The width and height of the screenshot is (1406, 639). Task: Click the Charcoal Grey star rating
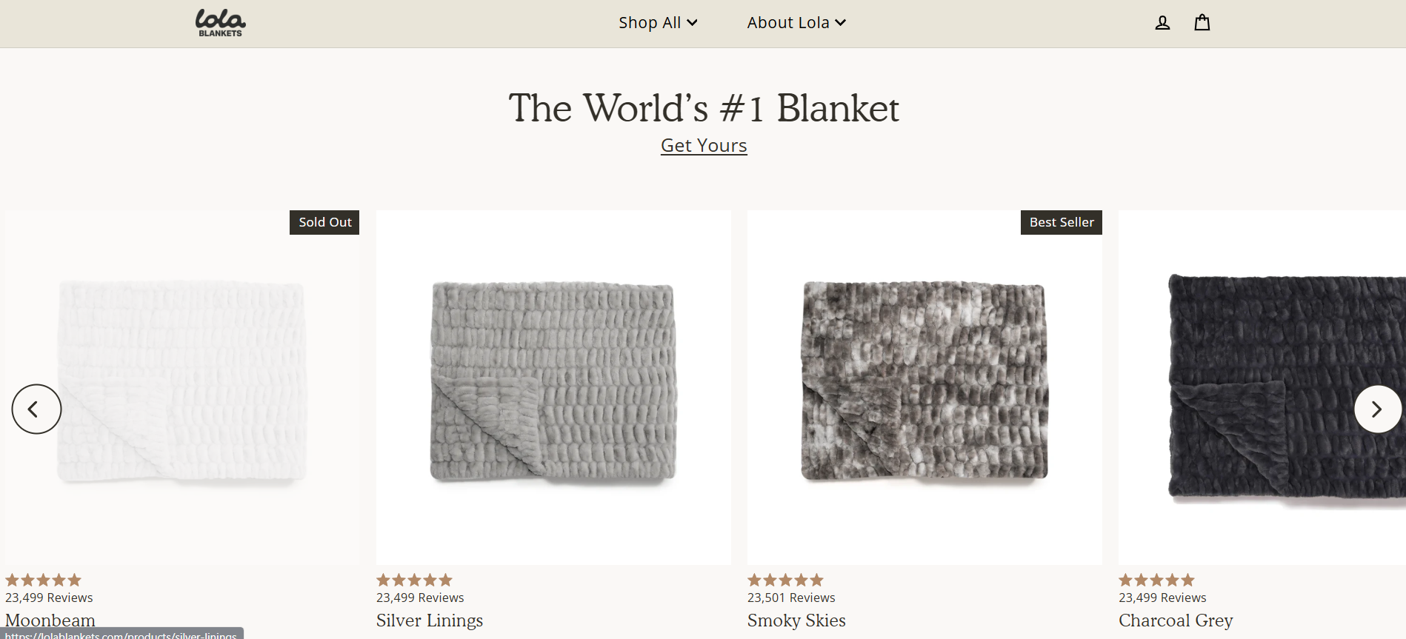[1156, 581]
